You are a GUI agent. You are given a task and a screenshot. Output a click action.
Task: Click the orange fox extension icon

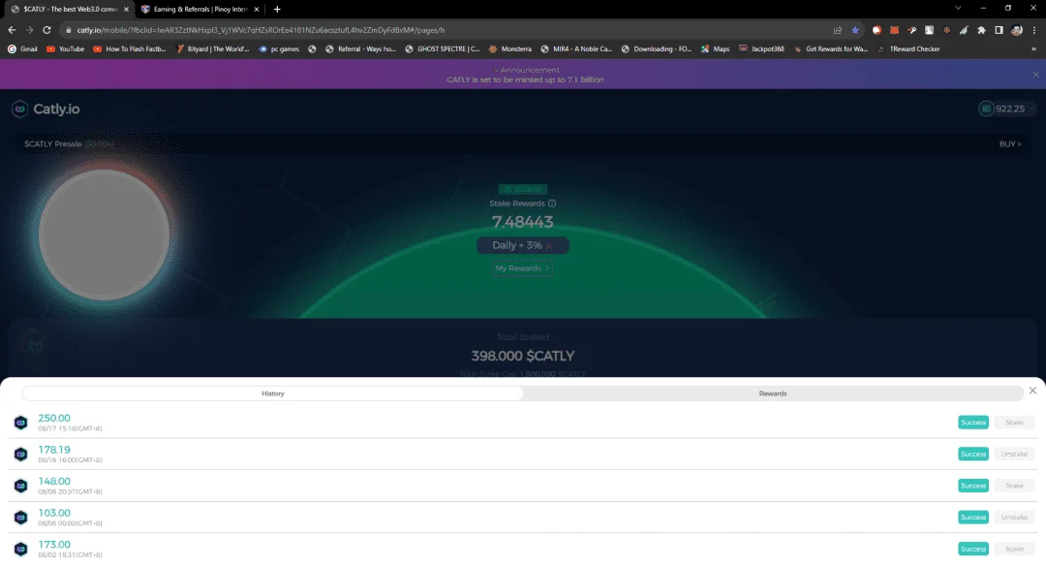click(895, 30)
